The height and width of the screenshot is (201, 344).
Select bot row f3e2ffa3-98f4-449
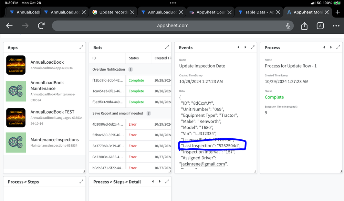point(130,102)
